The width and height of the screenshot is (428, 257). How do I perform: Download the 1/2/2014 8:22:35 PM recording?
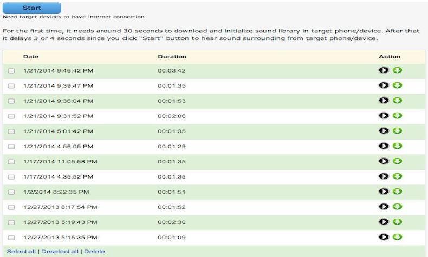(x=397, y=192)
